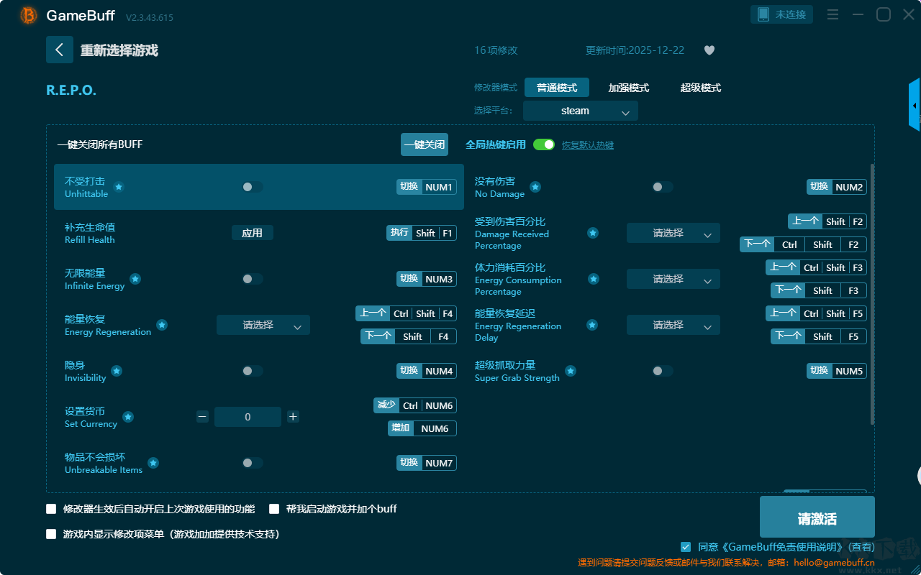921x575 pixels.
Task: Click the Set Currency value input field
Action: [248, 417]
